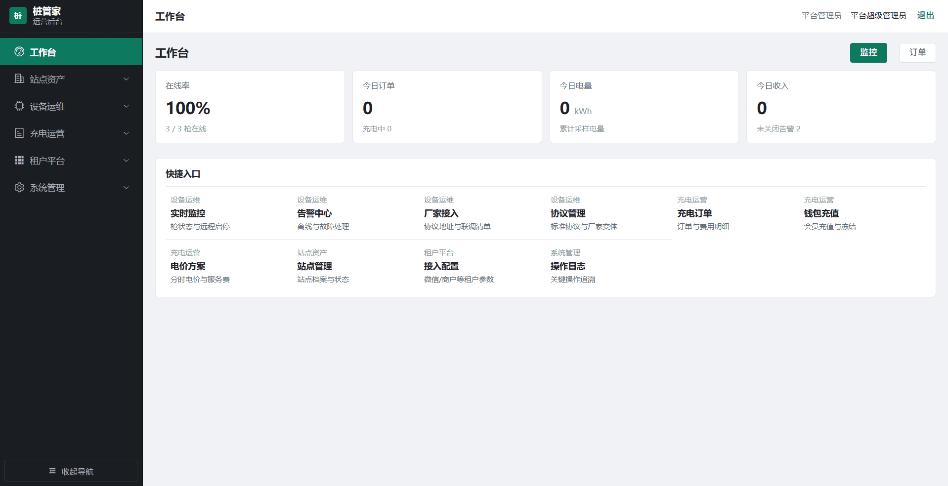Click the 今日电量 kWh stat card

coord(644,107)
